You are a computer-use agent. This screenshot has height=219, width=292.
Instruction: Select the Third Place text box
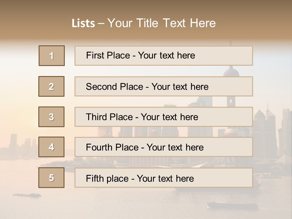[164, 117]
